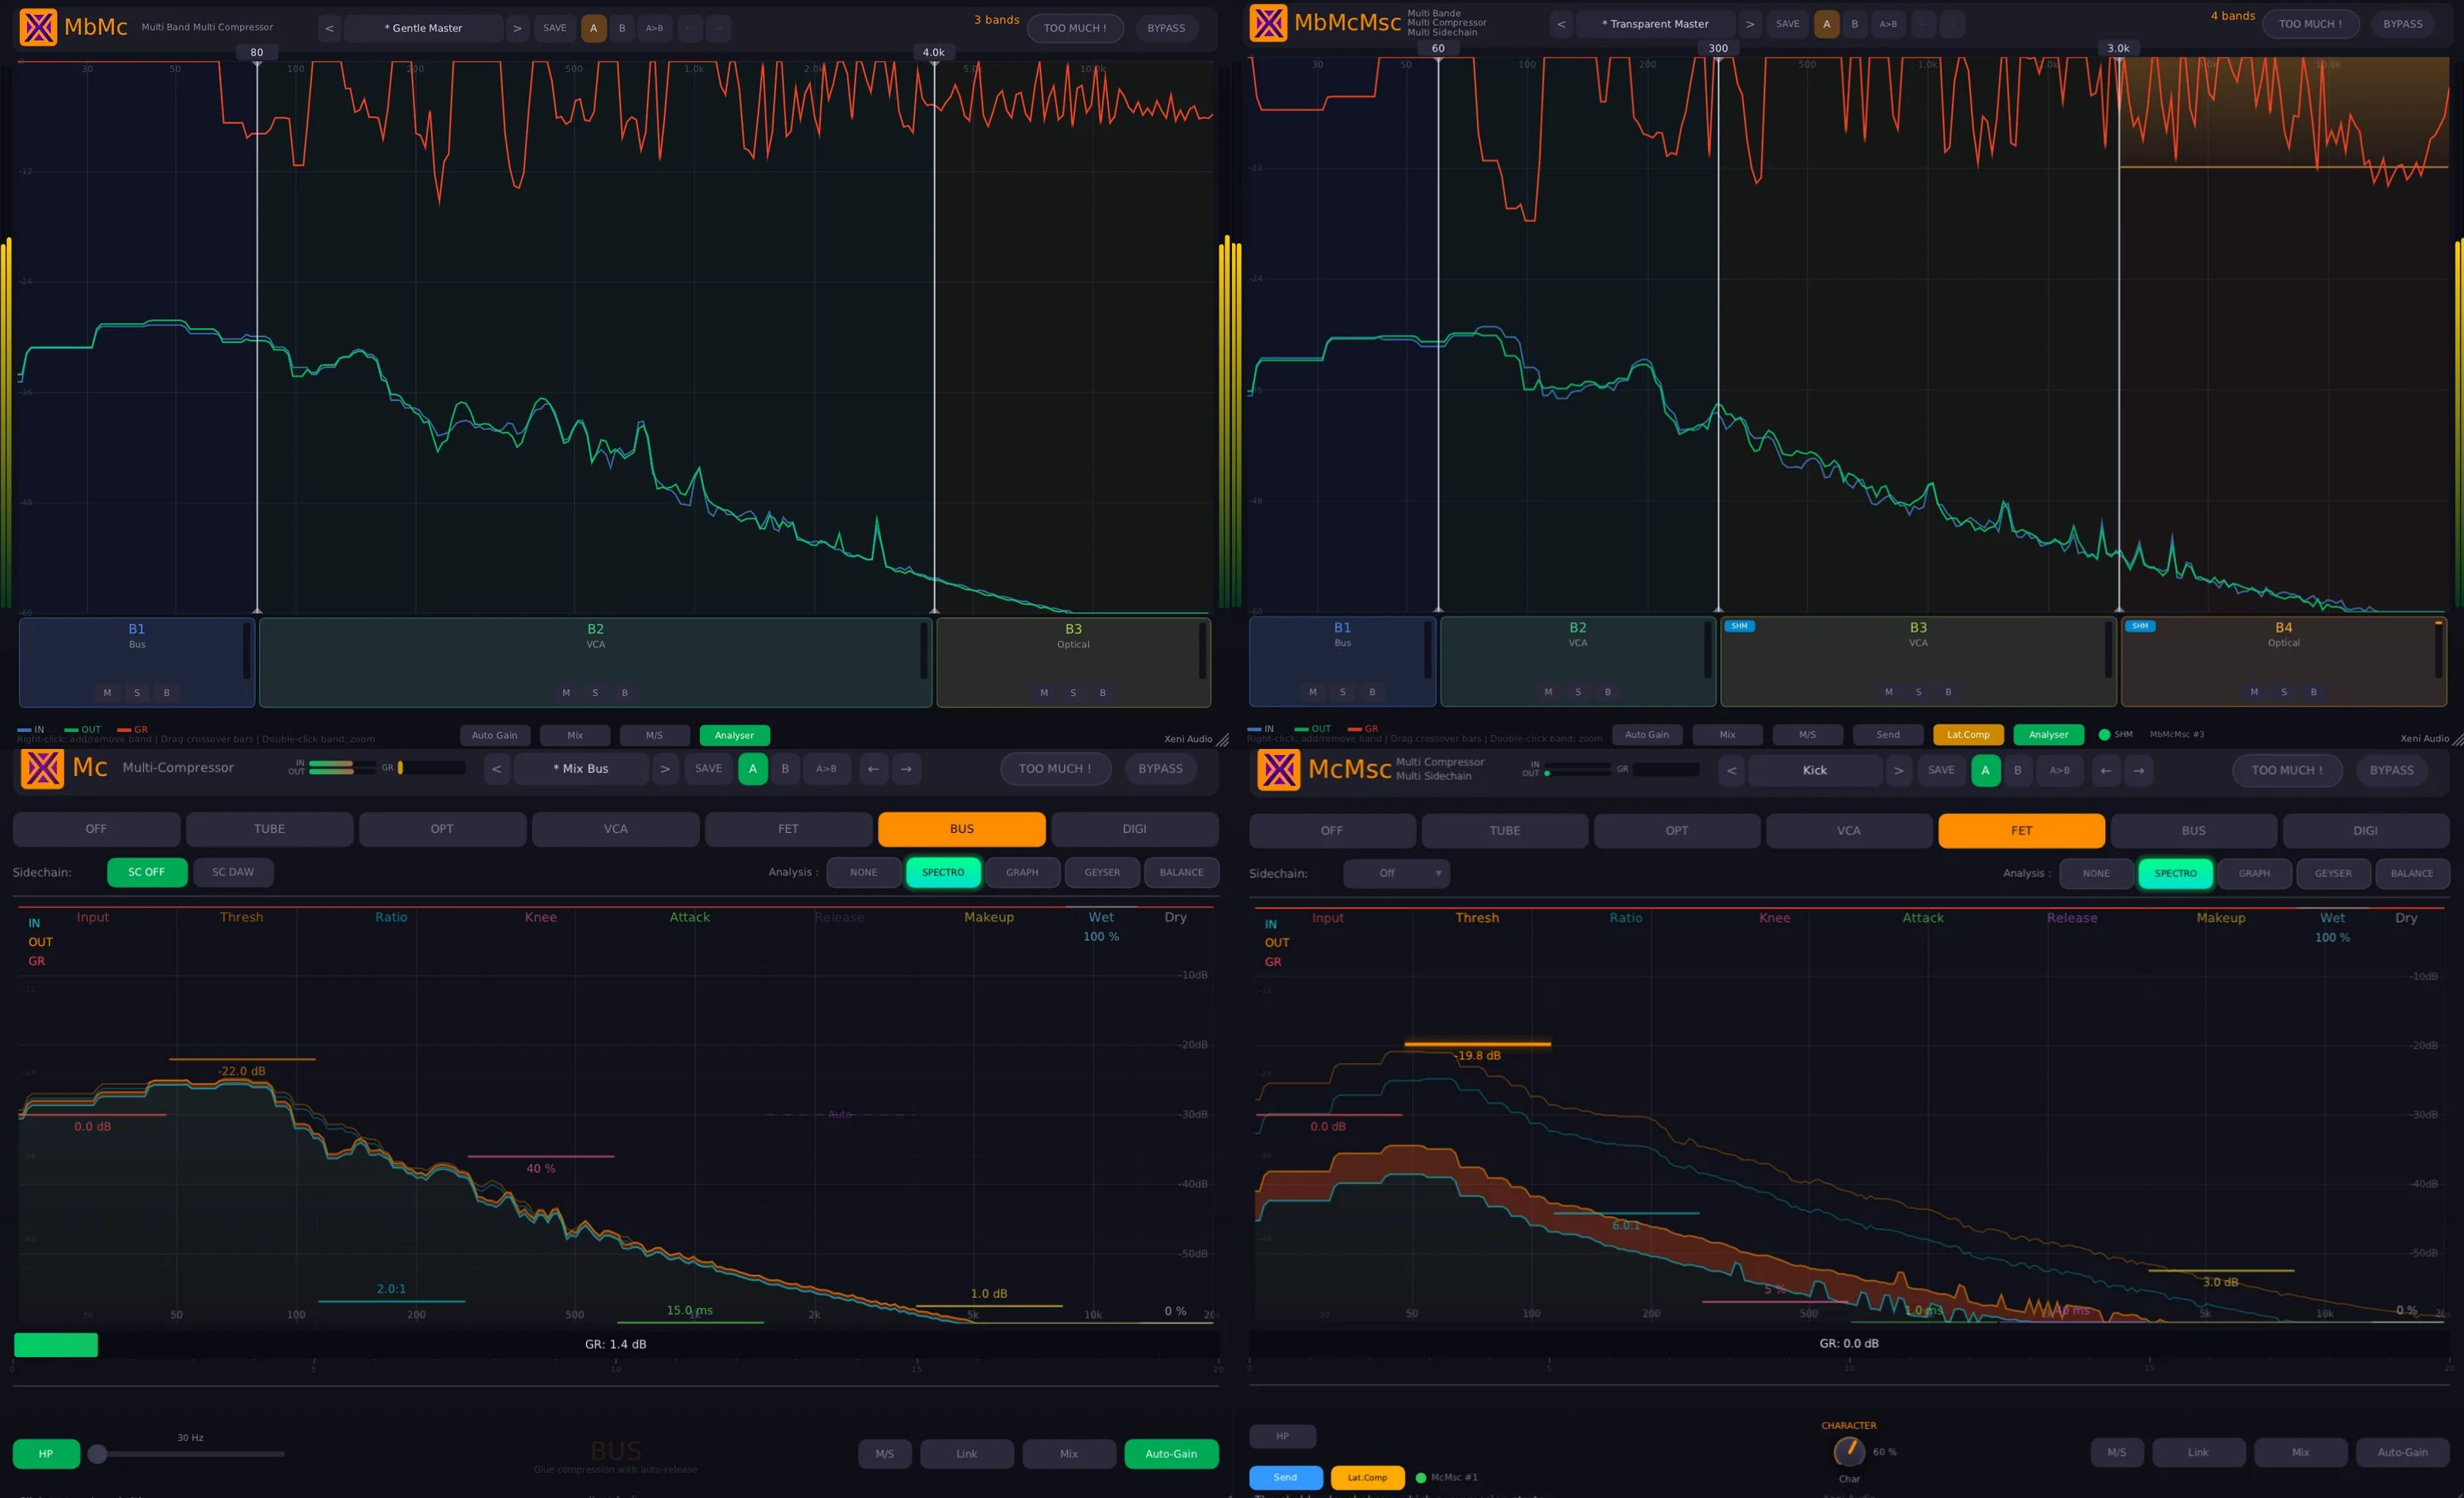Solo band B4 in MbMcMsc
This screenshot has height=1498, width=2464.
pos(2283,691)
